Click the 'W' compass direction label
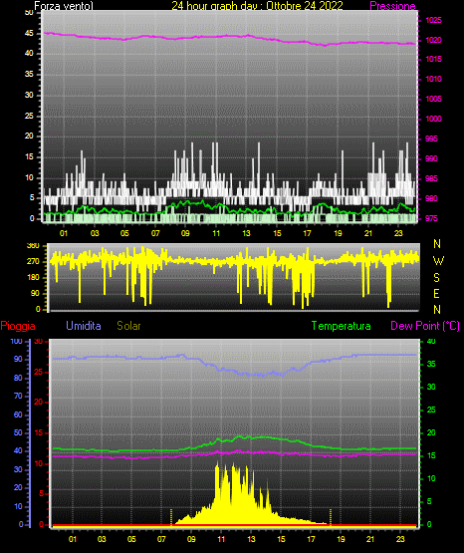 point(438,261)
